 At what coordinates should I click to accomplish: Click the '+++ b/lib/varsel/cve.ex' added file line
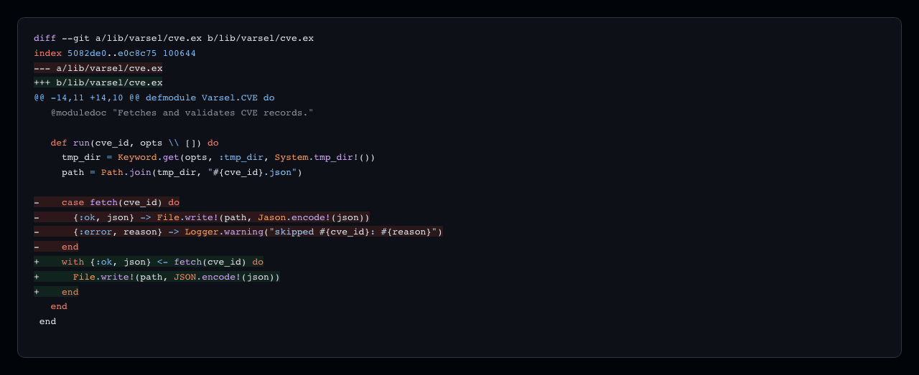coord(98,82)
